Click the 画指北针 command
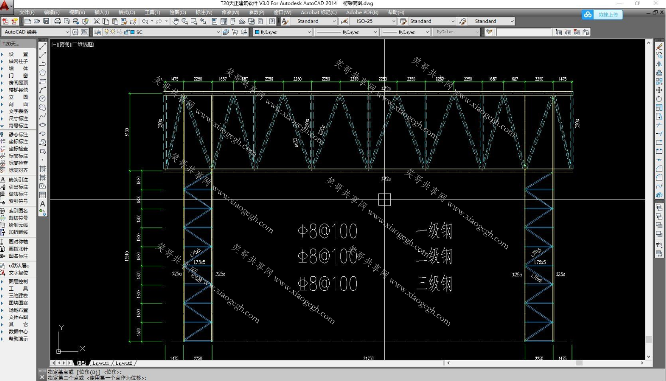666x381 pixels. click(x=18, y=249)
